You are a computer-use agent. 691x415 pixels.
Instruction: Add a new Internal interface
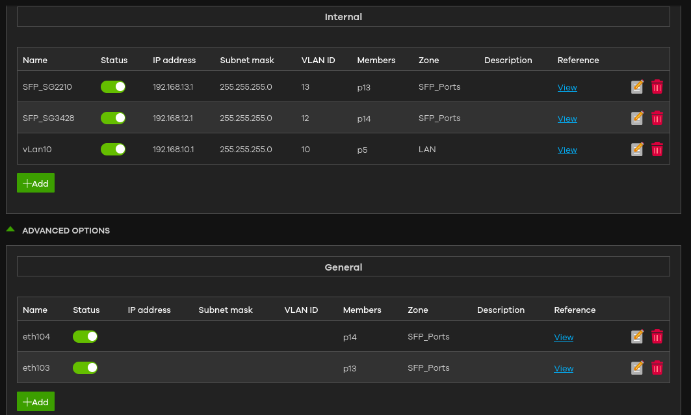[x=36, y=183]
